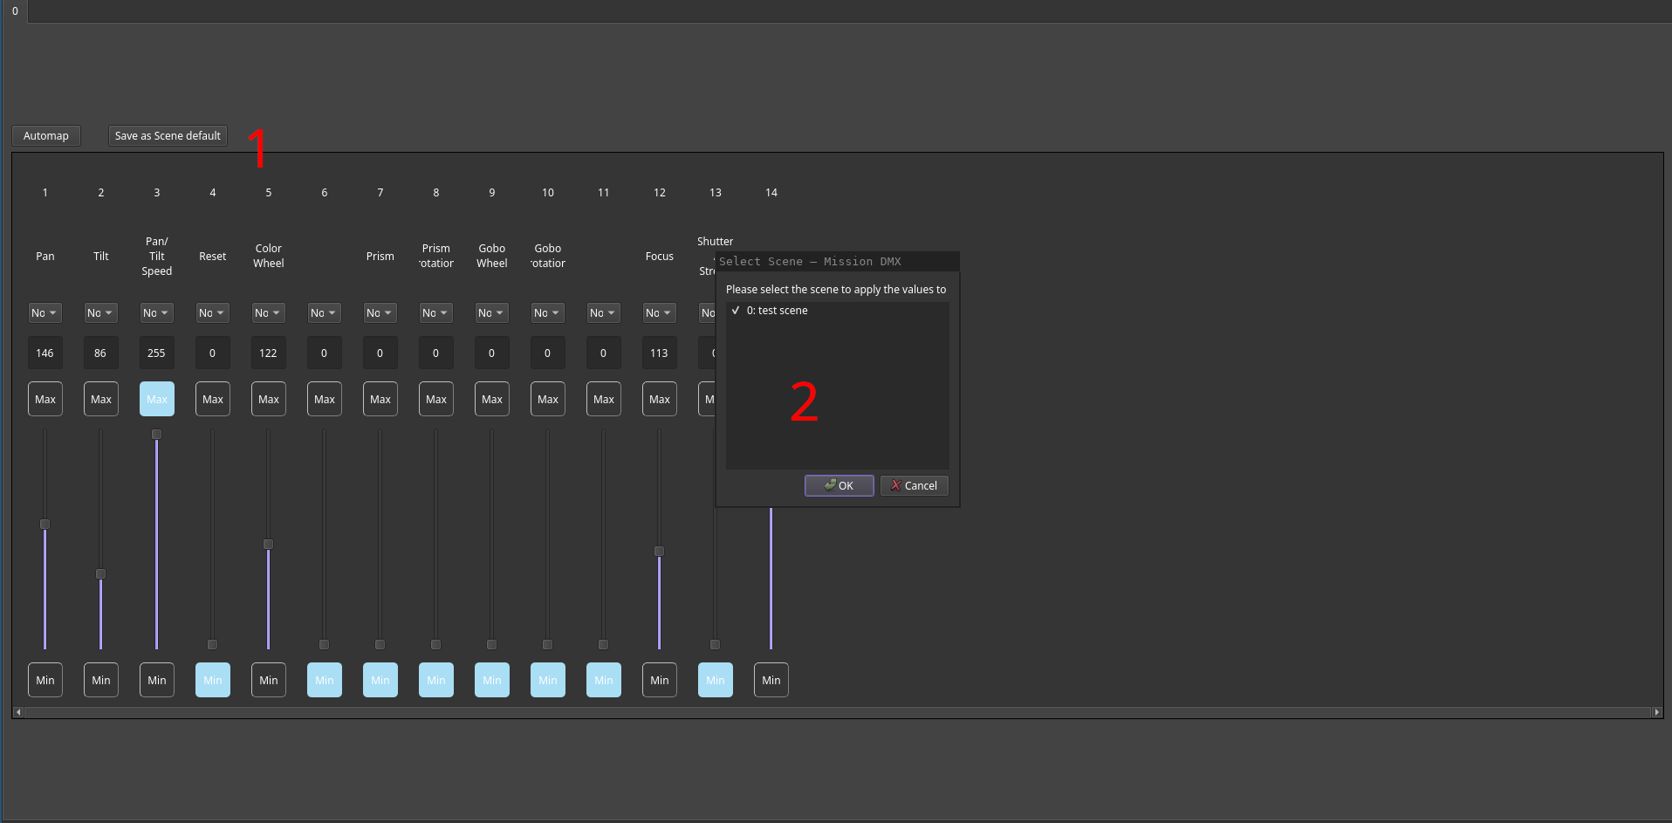
Task: Set Pan channel to Max
Action: tap(45, 399)
